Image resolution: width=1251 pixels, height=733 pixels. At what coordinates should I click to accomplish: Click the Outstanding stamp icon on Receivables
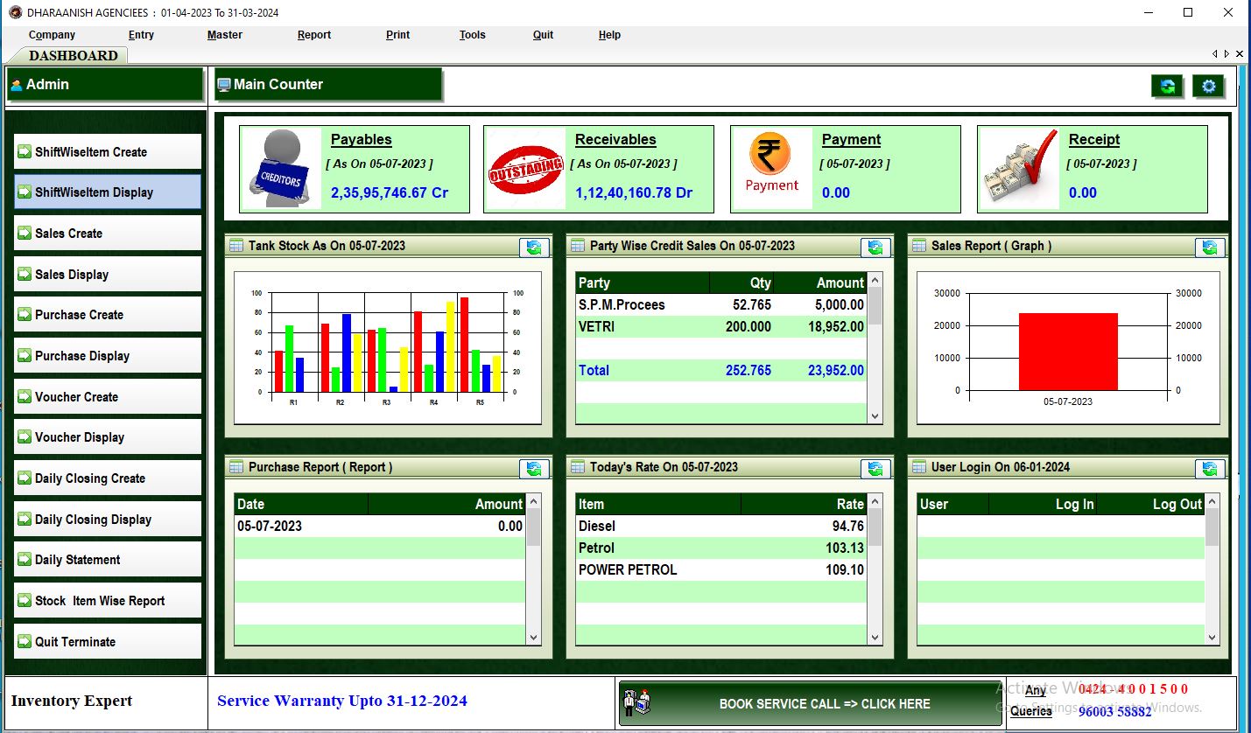[x=526, y=169]
